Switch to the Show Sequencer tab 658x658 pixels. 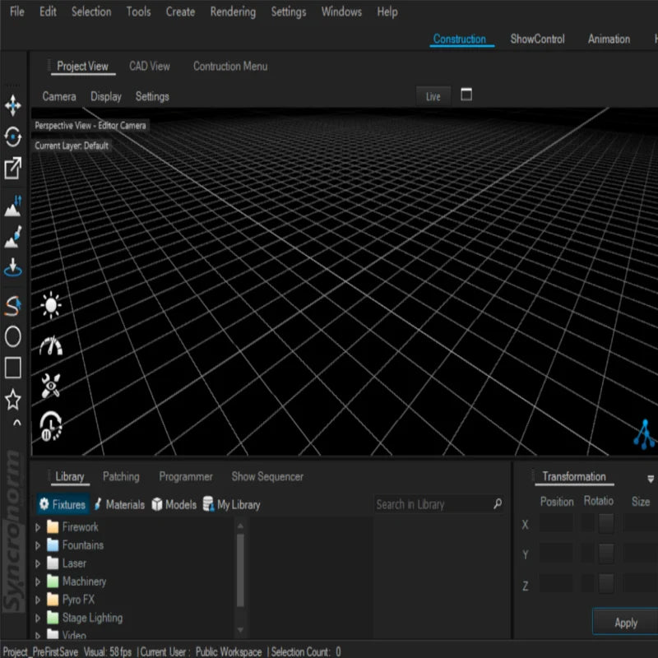pyautogui.click(x=267, y=476)
